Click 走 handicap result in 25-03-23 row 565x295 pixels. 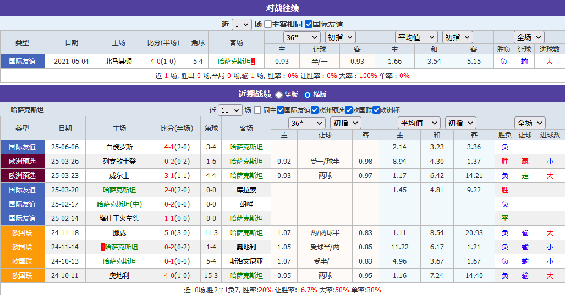[x=525, y=176]
